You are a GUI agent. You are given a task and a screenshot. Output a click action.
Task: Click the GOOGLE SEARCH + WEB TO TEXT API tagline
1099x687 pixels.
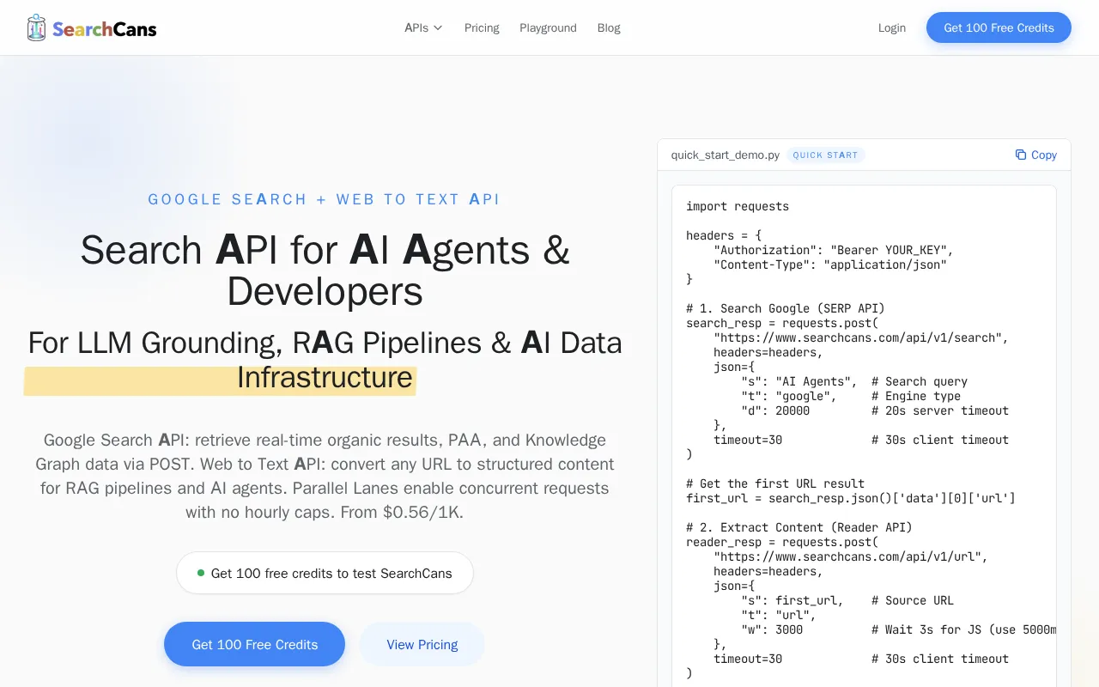click(325, 199)
